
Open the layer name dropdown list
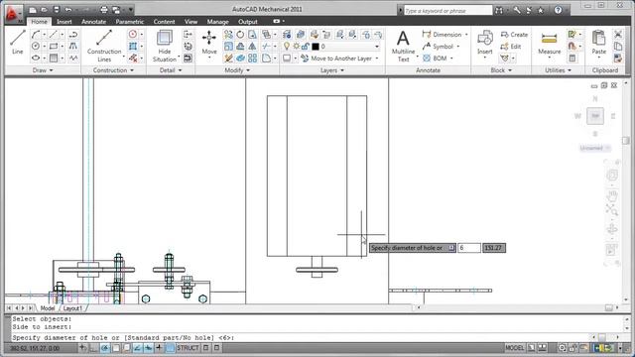377,47
